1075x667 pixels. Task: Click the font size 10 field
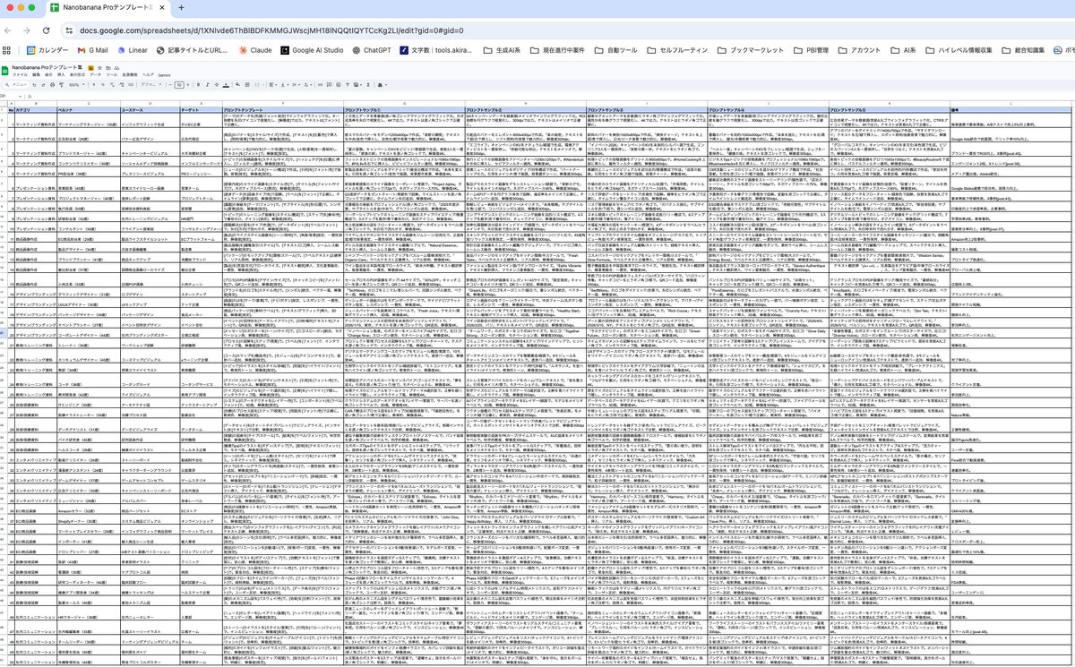178,85
